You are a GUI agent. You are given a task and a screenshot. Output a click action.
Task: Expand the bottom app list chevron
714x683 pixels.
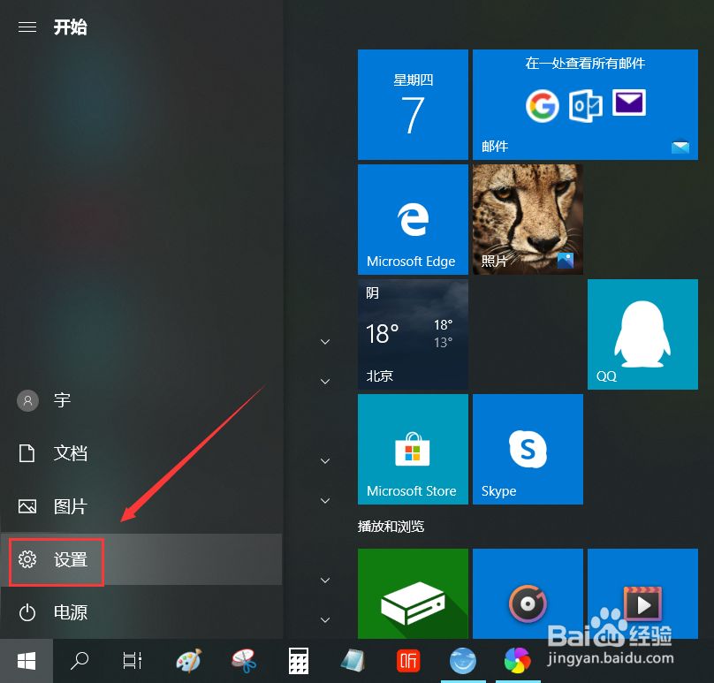coord(325,619)
